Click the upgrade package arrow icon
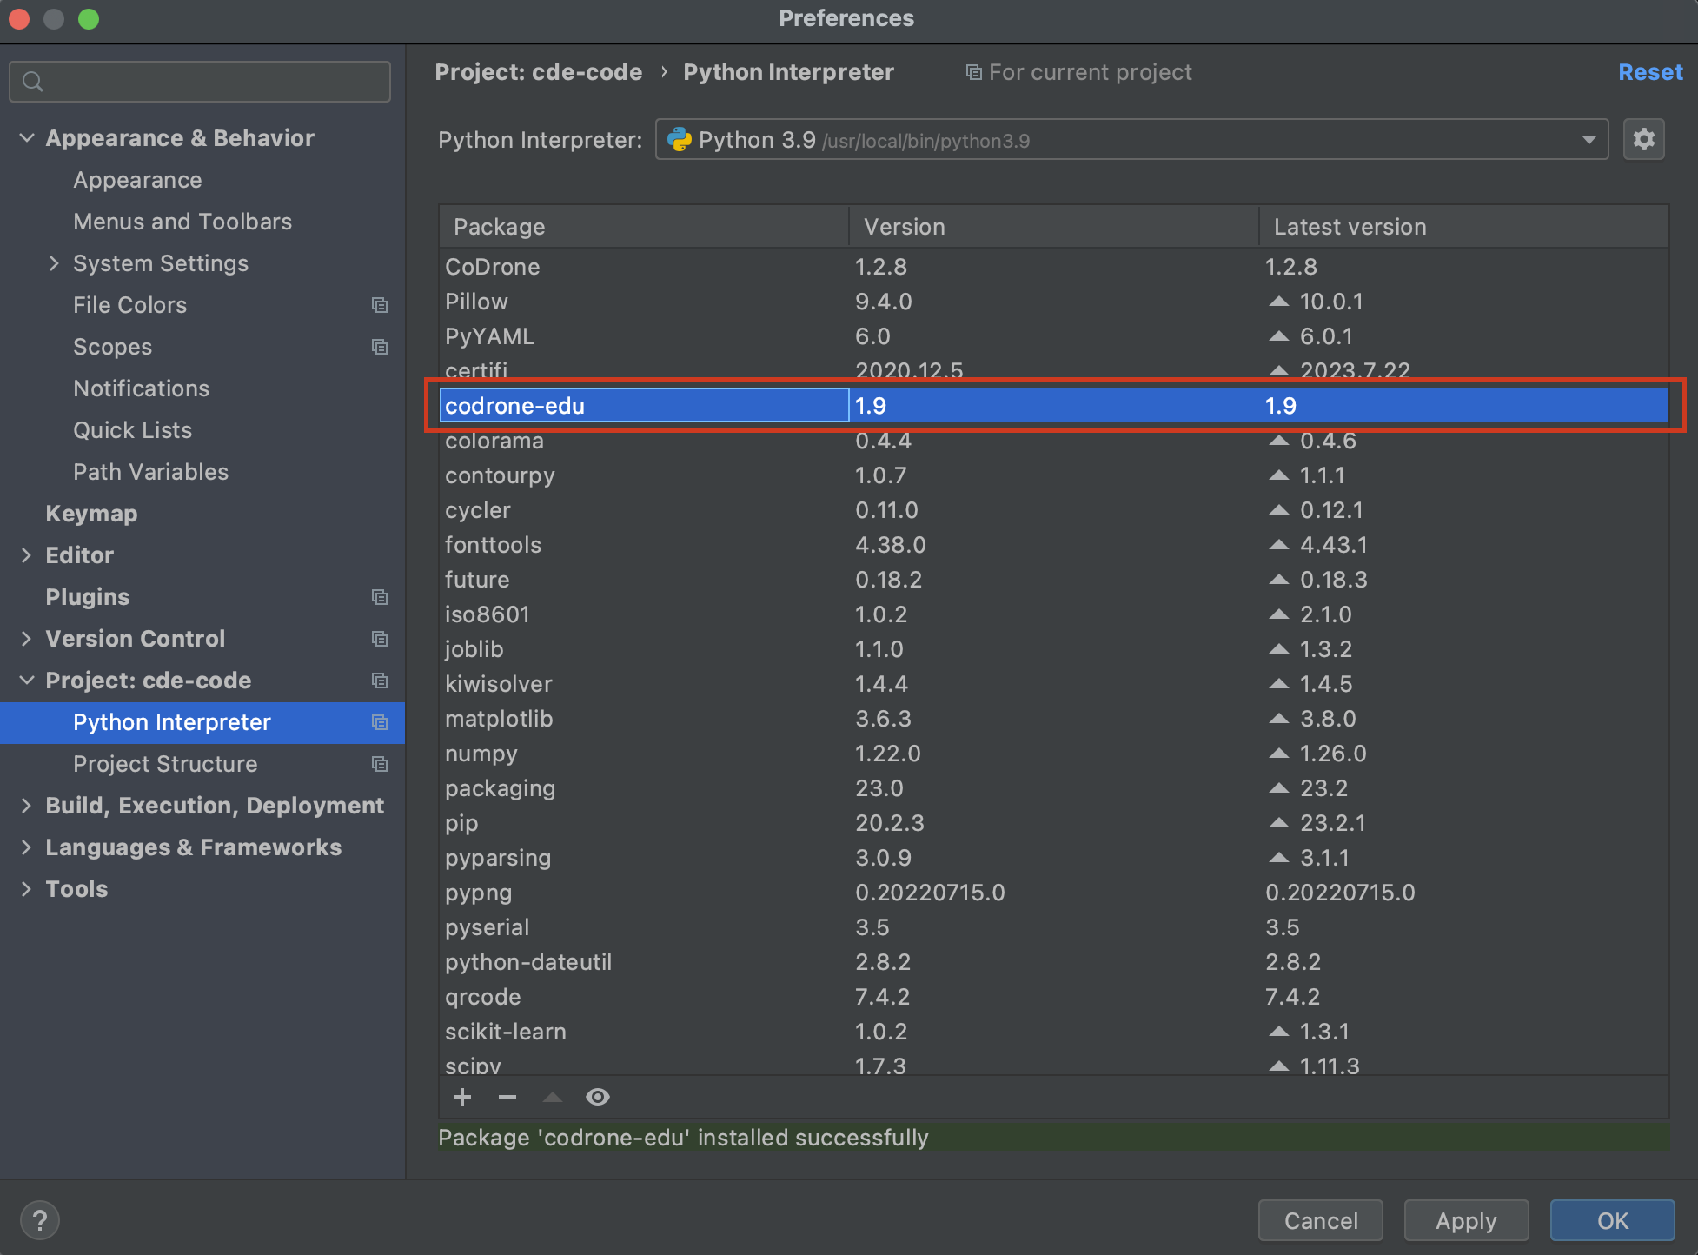The height and width of the screenshot is (1255, 1698). pos(553,1097)
